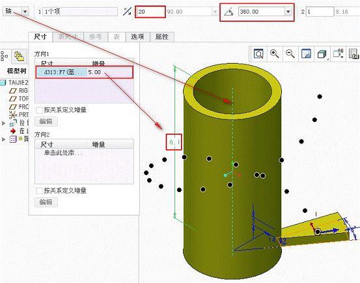The height and width of the screenshot is (283, 360).
Task: Open the 选项 tab
Action: [138, 36]
